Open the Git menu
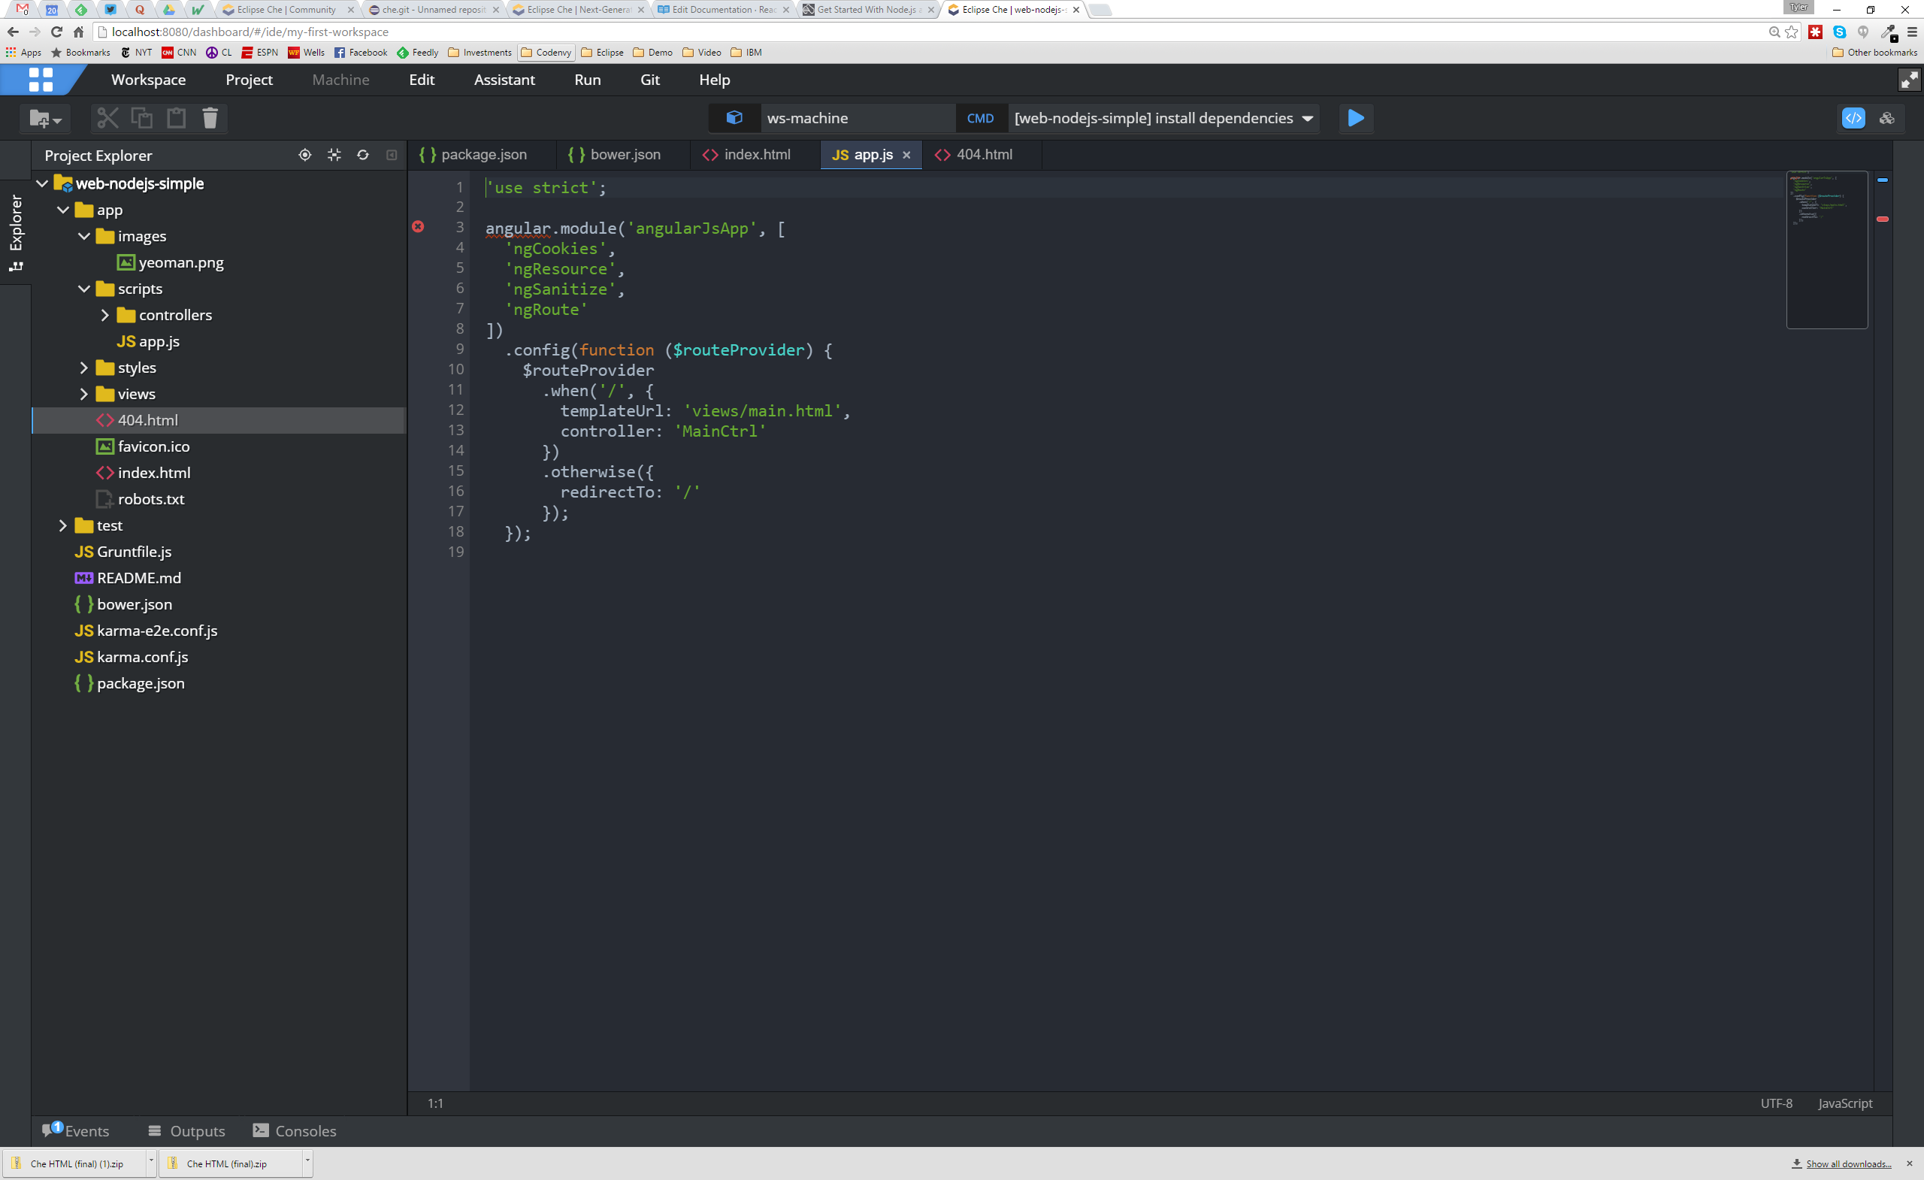The width and height of the screenshot is (1924, 1180). [649, 80]
